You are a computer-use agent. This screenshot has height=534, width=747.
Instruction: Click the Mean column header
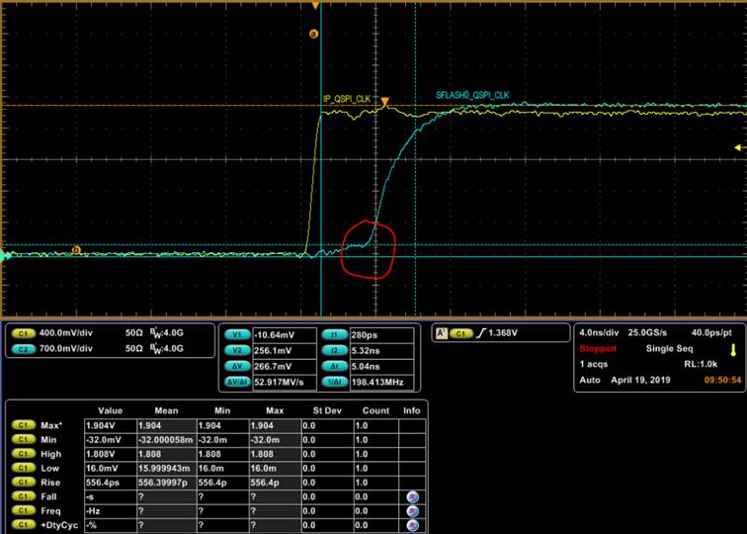[x=166, y=410]
